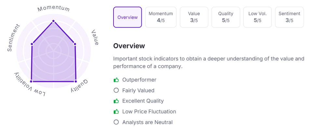Screen dimensions: 333x137
Task: Click the Sentiment axis label on the chart
Action: [13, 38]
